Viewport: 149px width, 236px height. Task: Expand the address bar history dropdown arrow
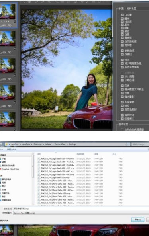click(x=125, y=144)
